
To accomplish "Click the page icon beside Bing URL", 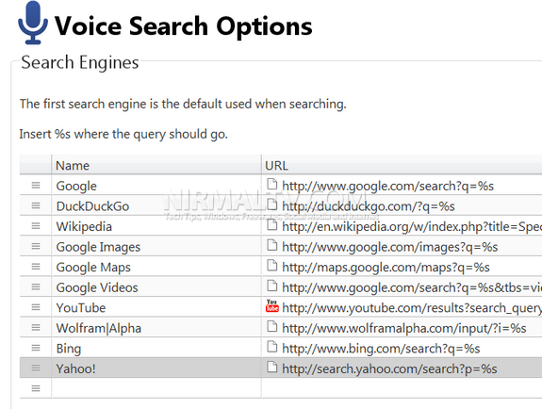I will tap(272, 347).
